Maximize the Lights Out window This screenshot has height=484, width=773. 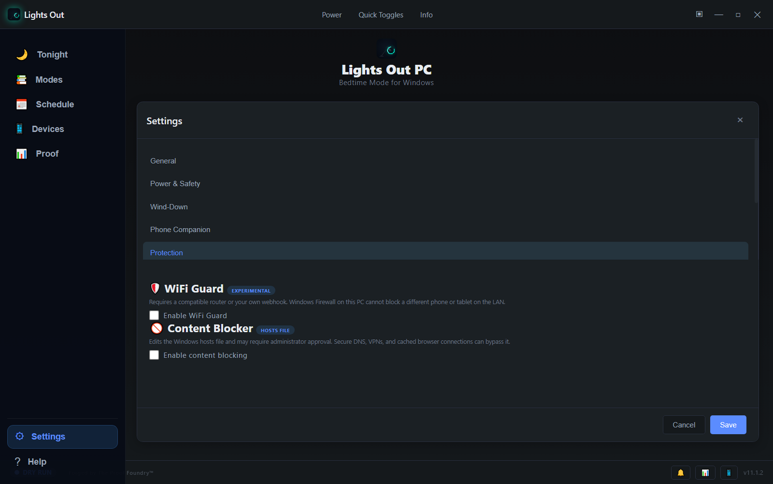pyautogui.click(x=738, y=15)
